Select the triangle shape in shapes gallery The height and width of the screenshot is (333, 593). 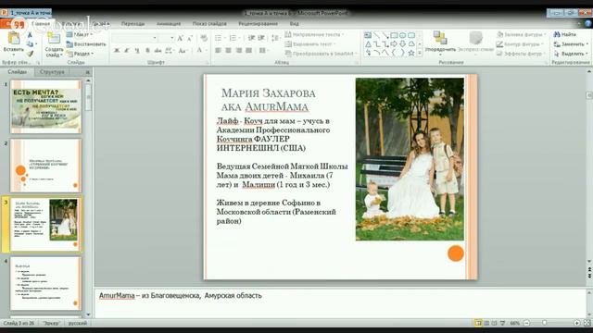tap(368, 44)
